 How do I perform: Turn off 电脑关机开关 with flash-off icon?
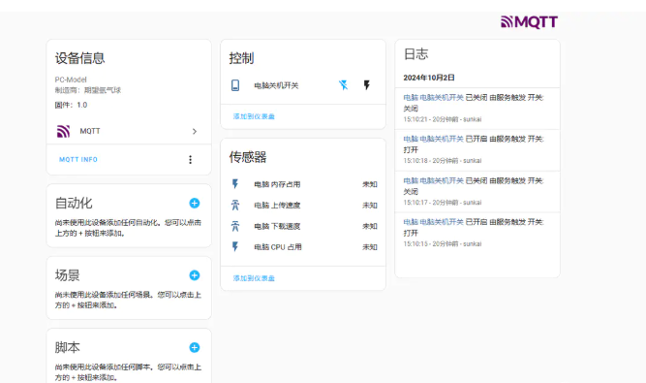(343, 85)
